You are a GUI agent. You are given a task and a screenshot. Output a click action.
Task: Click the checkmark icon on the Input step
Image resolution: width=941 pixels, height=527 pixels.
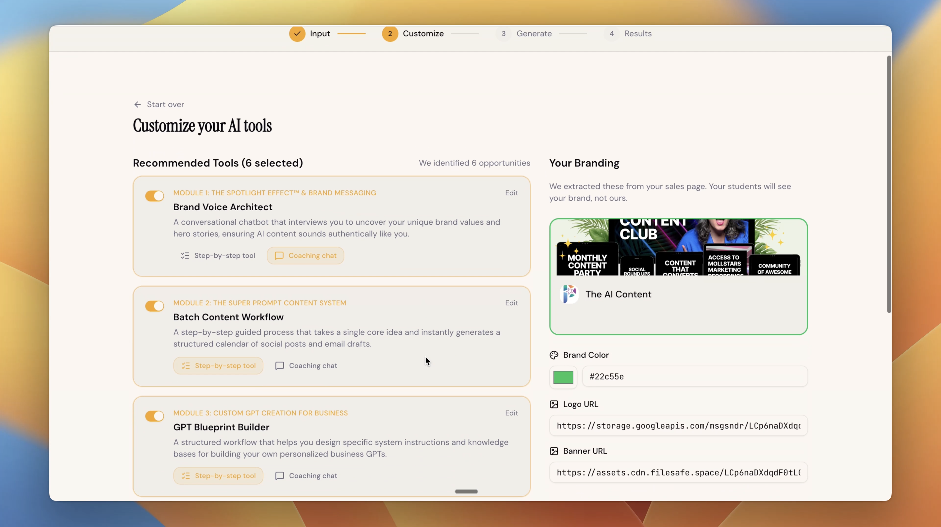tap(297, 34)
